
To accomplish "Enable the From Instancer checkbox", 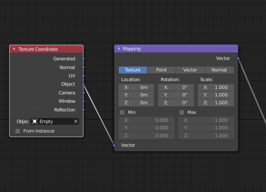I will (17, 131).
